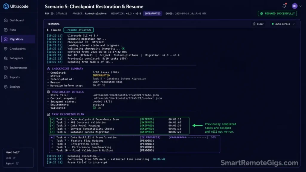The image size is (306, 172).
Task: Toggle checkbox for Task 2 API Contract Validation
Action: pyautogui.click(x=52, y=123)
